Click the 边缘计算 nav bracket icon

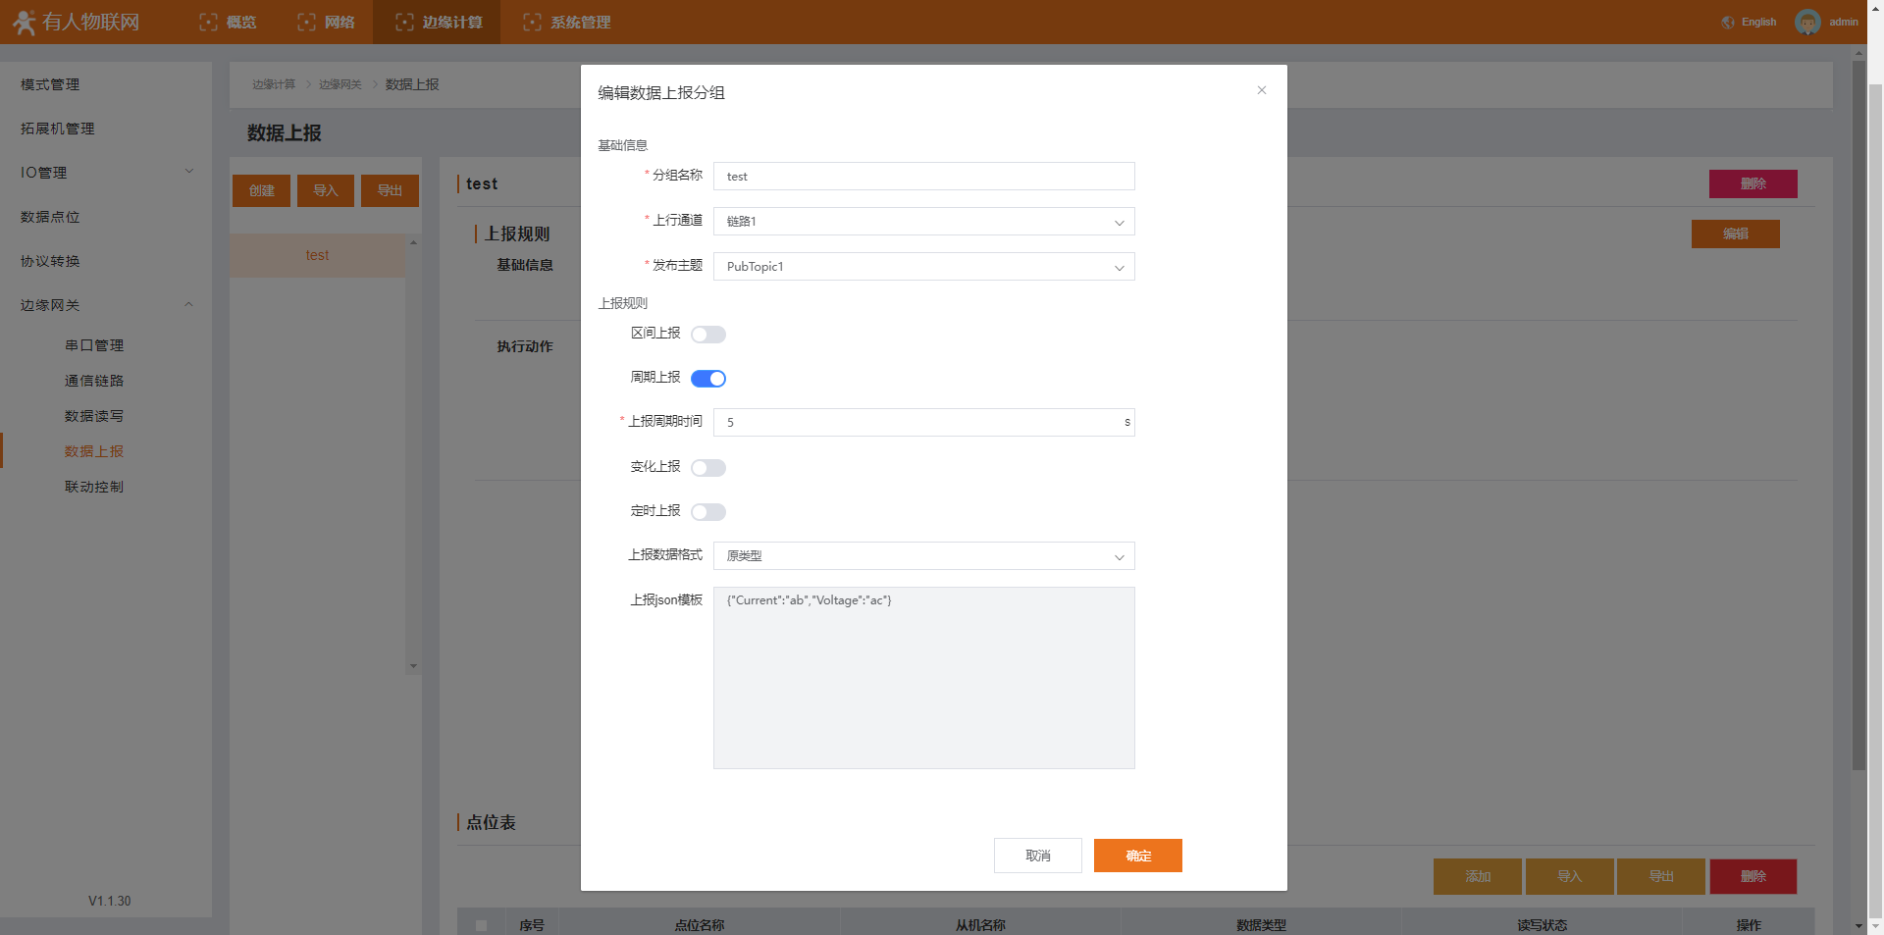404,22
